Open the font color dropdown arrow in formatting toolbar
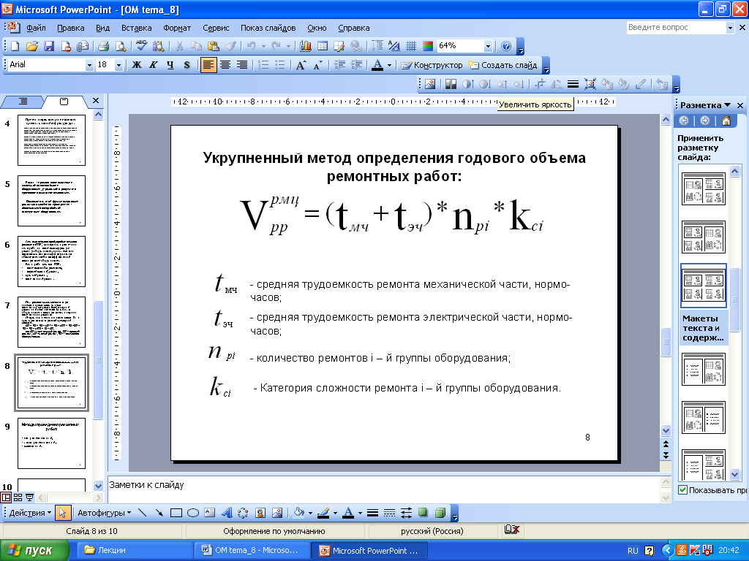Screen dimensions: 749x561 pyautogui.click(x=389, y=65)
